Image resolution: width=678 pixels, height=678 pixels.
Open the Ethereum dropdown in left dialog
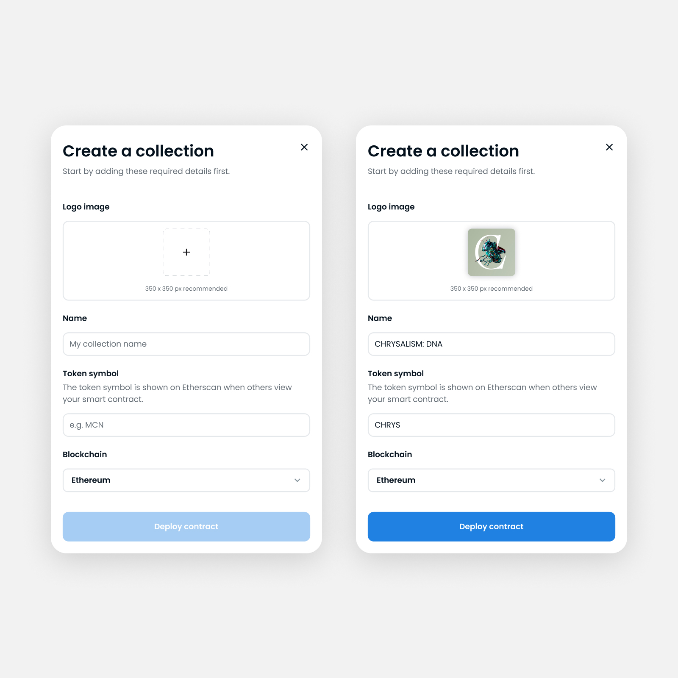[186, 480]
